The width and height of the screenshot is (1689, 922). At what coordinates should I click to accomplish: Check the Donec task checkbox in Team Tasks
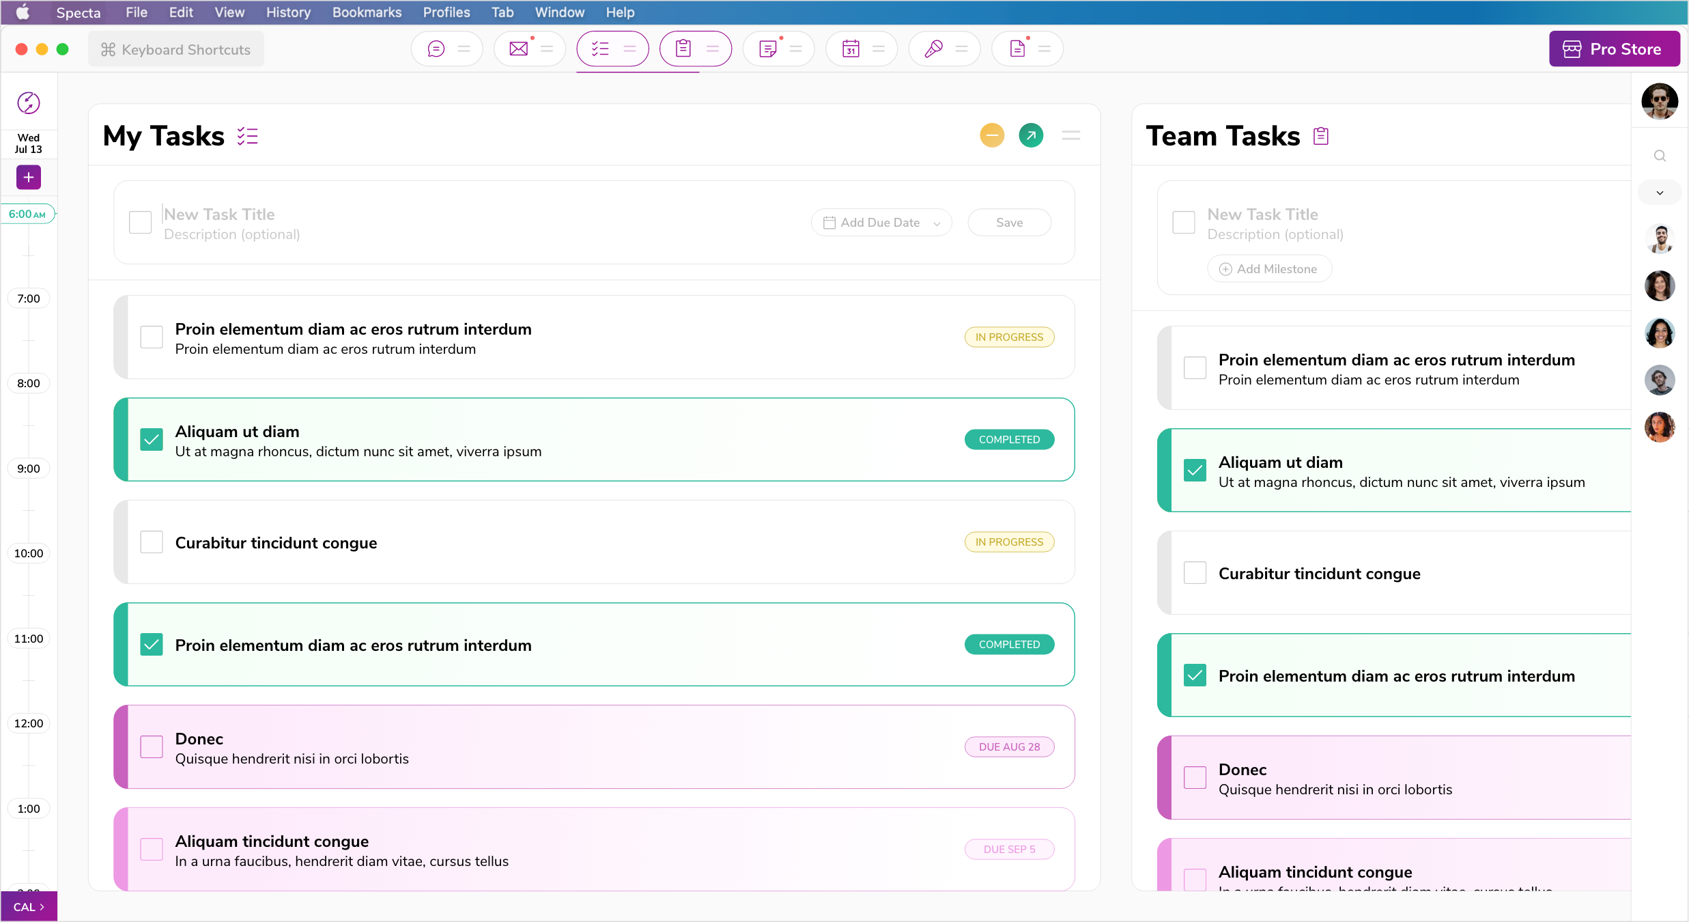pos(1195,777)
